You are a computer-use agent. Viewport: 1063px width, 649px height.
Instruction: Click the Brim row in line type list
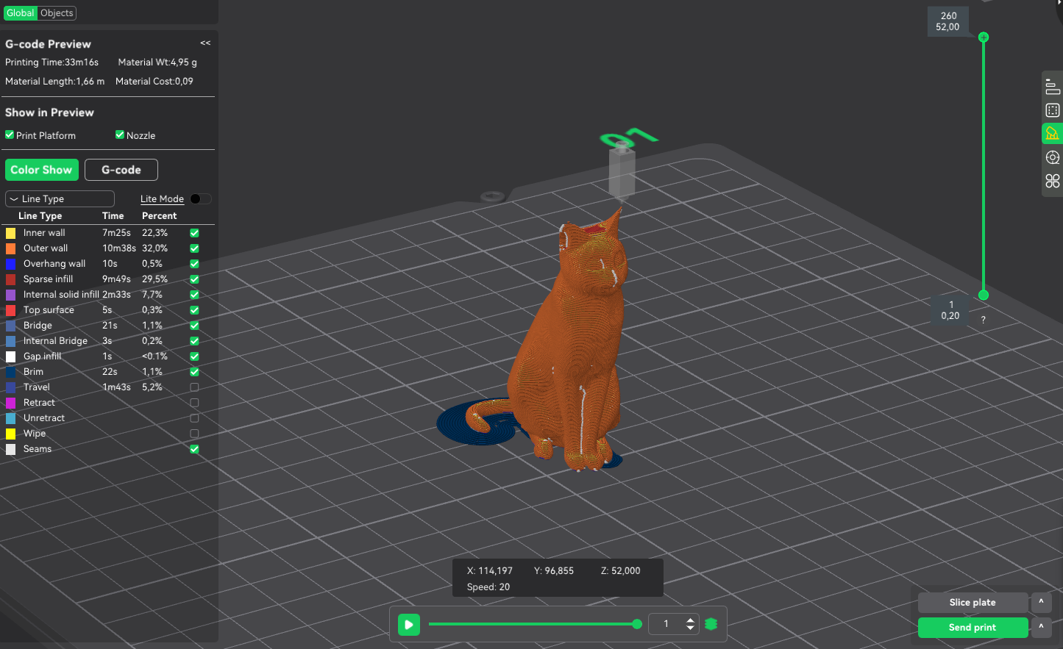pyautogui.click(x=103, y=372)
